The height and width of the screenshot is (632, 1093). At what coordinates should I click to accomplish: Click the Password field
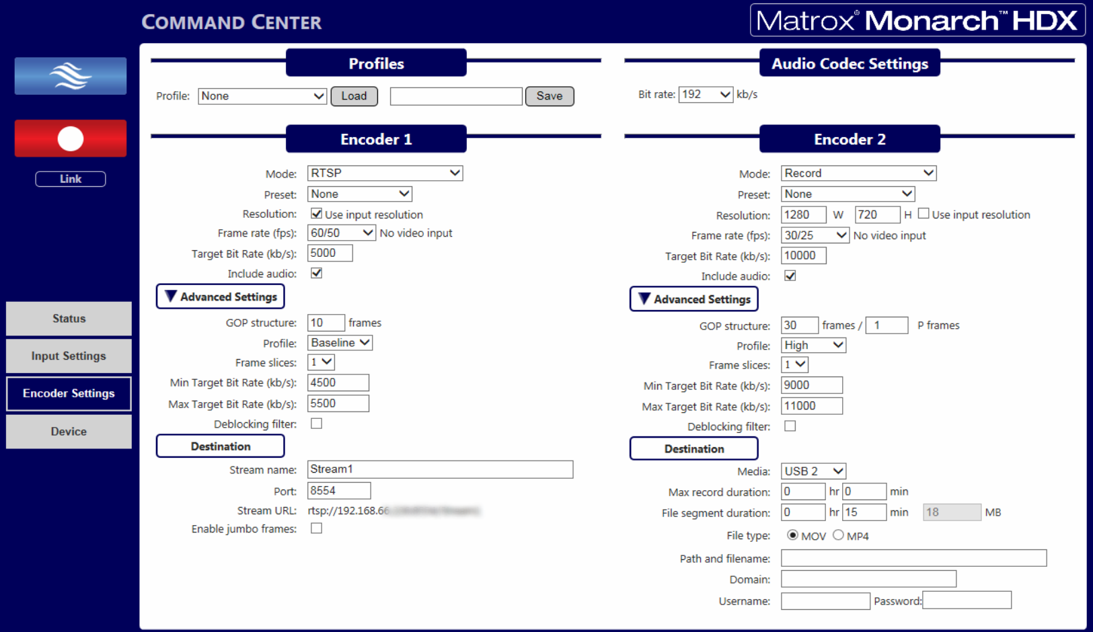pyautogui.click(x=967, y=600)
